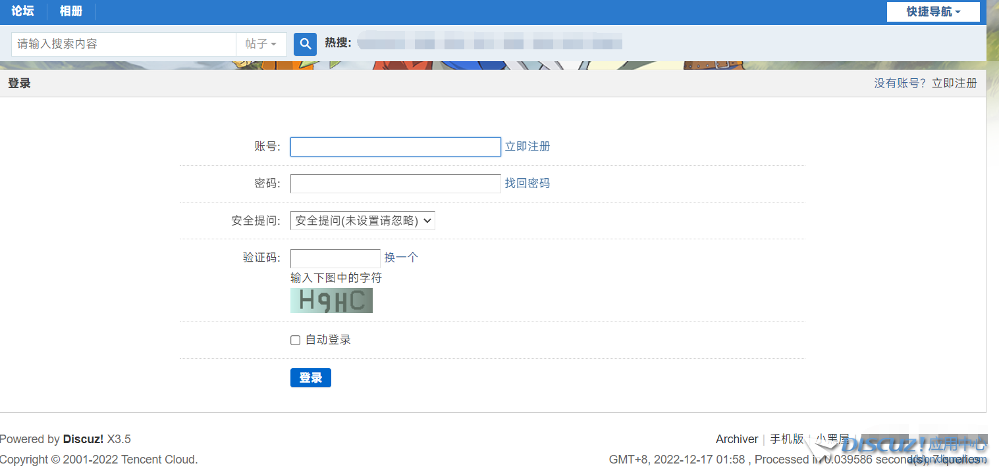This screenshot has height=476, width=999.
Task: Open the 快捷导航 dropdown menu
Action: coord(932,12)
